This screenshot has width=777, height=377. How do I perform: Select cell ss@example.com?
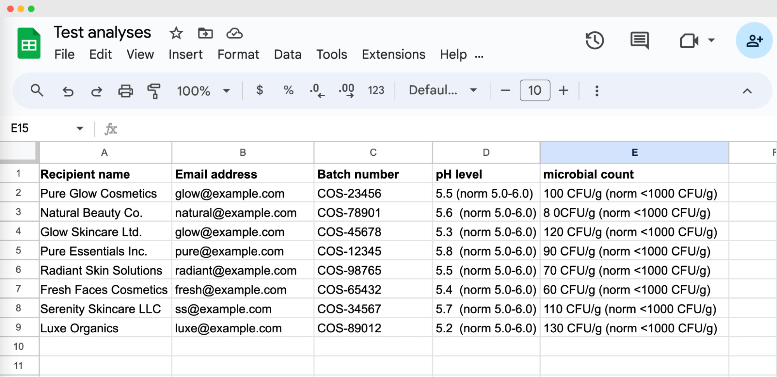[x=243, y=309]
